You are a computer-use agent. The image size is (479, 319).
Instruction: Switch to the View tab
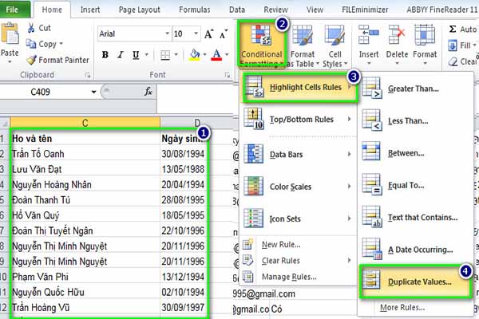315,10
